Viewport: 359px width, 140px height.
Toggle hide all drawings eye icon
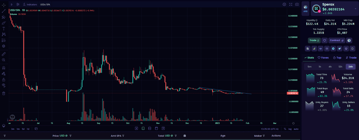(4, 85)
